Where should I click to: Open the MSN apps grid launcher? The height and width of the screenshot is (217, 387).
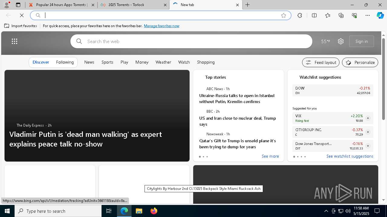point(15,41)
